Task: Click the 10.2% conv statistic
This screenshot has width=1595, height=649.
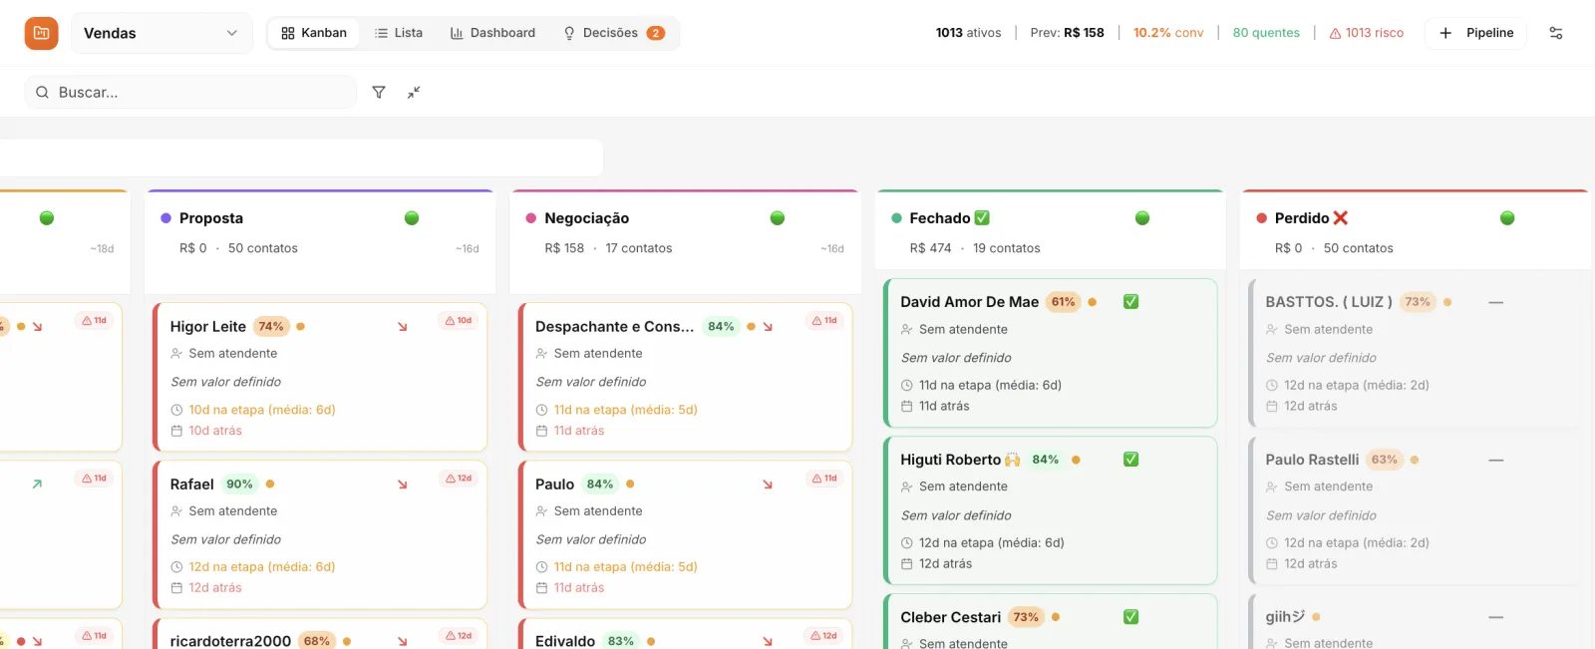Action: pyautogui.click(x=1168, y=33)
